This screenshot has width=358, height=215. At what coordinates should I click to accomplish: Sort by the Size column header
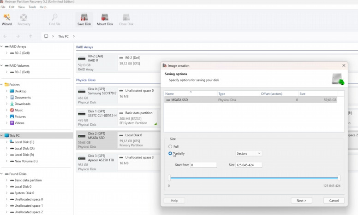pos(317,93)
